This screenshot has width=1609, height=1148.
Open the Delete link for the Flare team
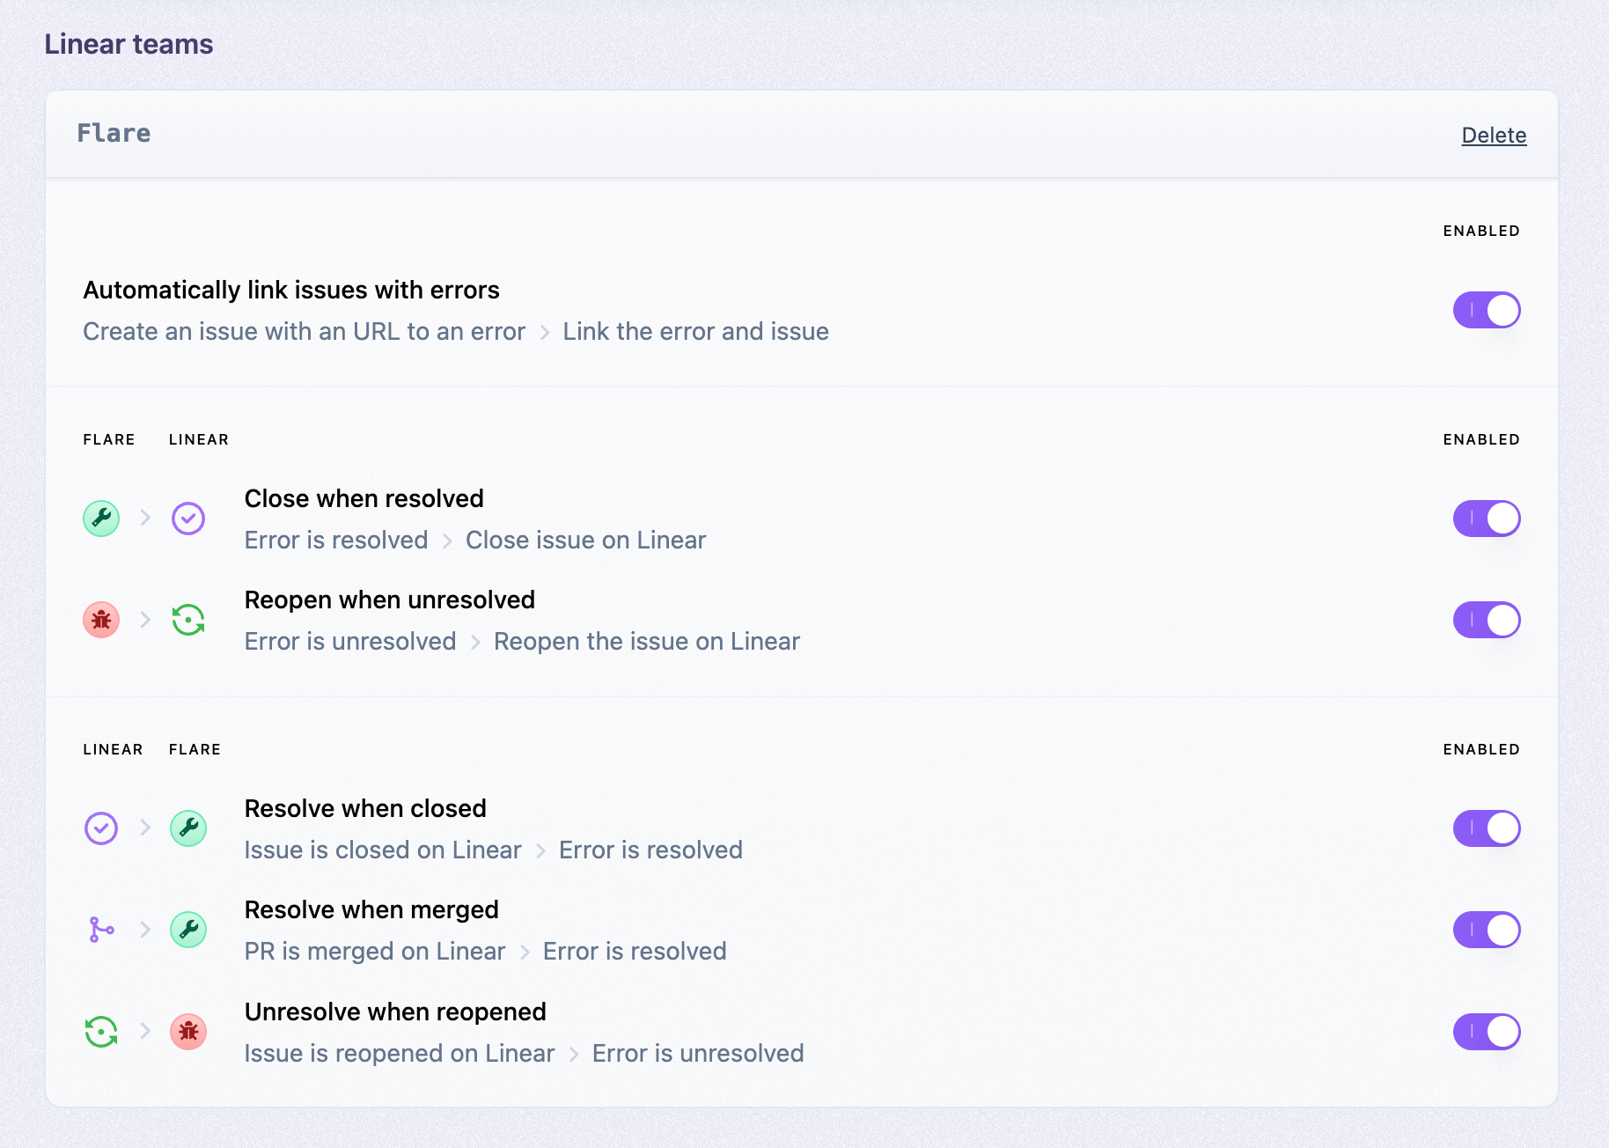(x=1493, y=135)
